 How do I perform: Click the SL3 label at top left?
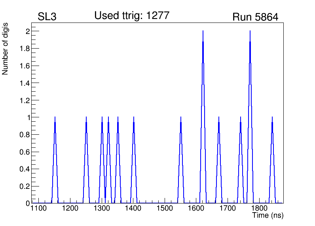(47, 17)
